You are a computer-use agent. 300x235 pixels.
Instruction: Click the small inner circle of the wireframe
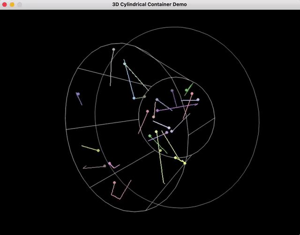pos(215,117)
